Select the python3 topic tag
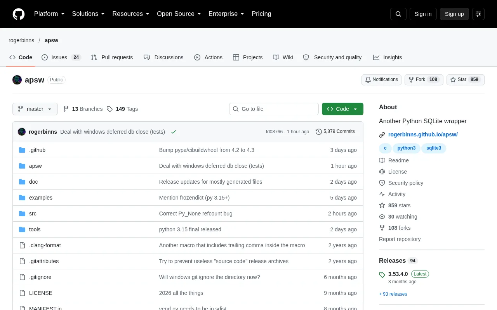The height and width of the screenshot is (310, 497). (x=407, y=148)
